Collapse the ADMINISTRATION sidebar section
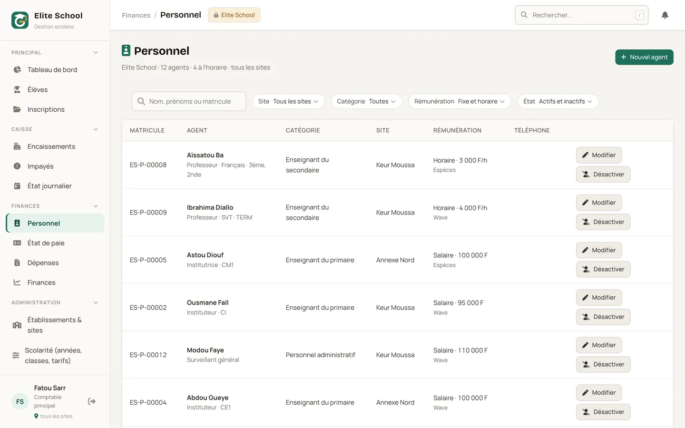The height and width of the screenshot is (428, 685). pos(96,303)
